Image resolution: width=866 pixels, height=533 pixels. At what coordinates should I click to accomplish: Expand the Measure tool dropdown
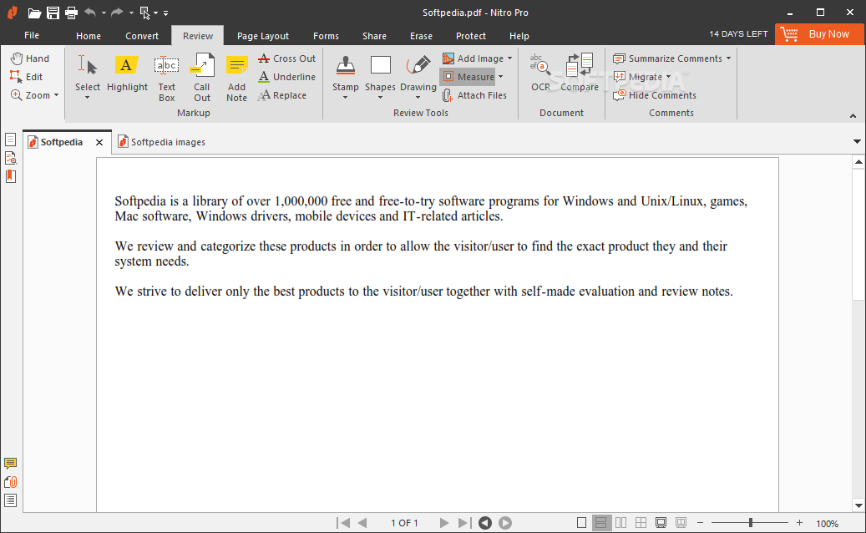click(501, 77)
